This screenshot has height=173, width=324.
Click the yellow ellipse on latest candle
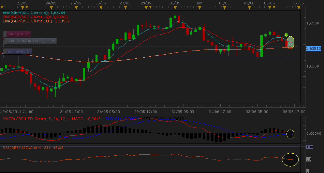[x=290, y=42]
